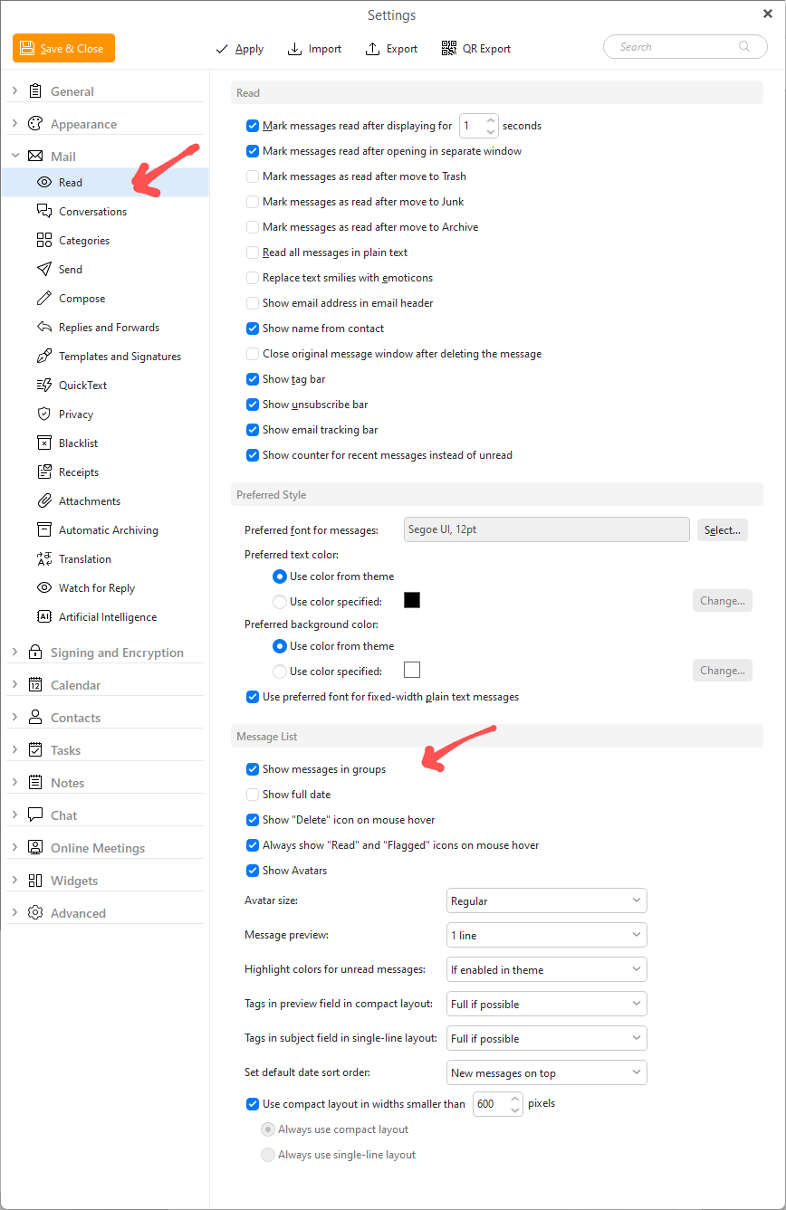This screenshot has height=1210, width=786.
Task: Uncheck Show unsubscribe bar
Action: pyautogui.click(x=253, y=405)
